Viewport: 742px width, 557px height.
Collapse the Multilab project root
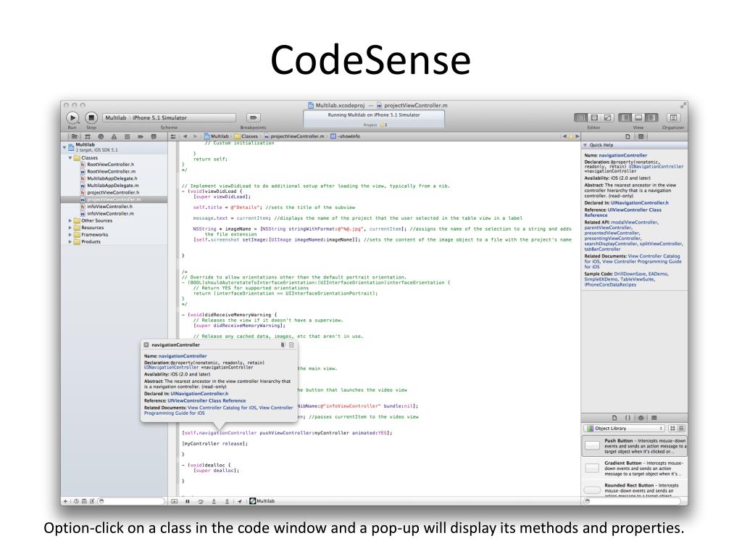(64, 147)
